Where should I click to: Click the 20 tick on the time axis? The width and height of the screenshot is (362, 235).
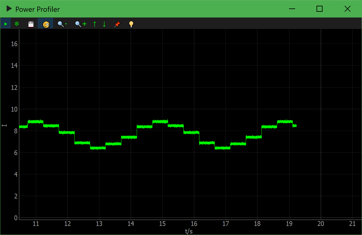(321, 224)
